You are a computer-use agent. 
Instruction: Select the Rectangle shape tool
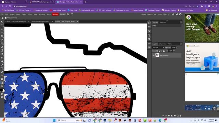point(2,79)
